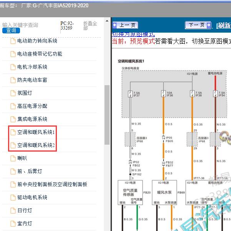Click document icon beside 电动座椅带记忆功能

(13, 54)
